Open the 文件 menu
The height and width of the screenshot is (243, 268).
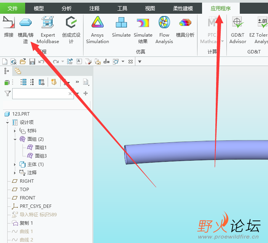[13, 8]
